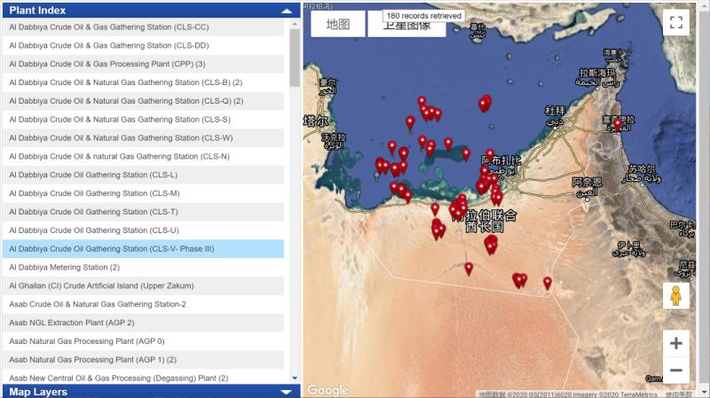Zoom out on the map
Screen dimensions: 710x398
tap(676, 370)
